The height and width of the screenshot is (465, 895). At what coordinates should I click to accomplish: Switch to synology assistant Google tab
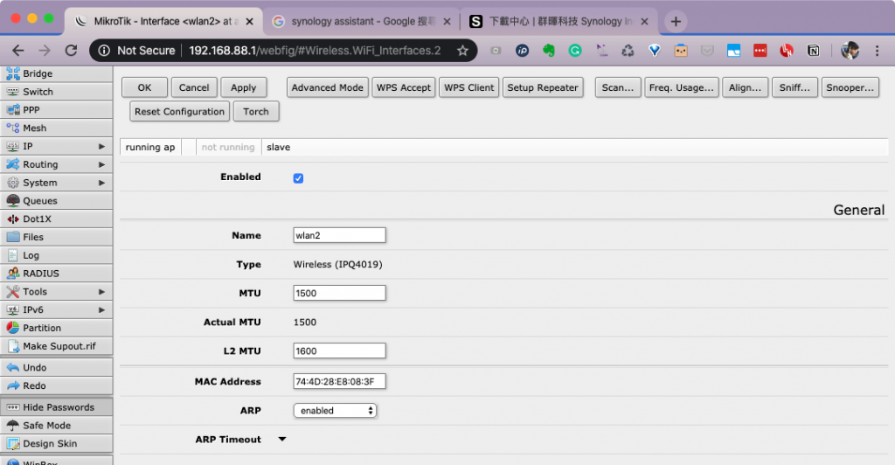[363, 21]
